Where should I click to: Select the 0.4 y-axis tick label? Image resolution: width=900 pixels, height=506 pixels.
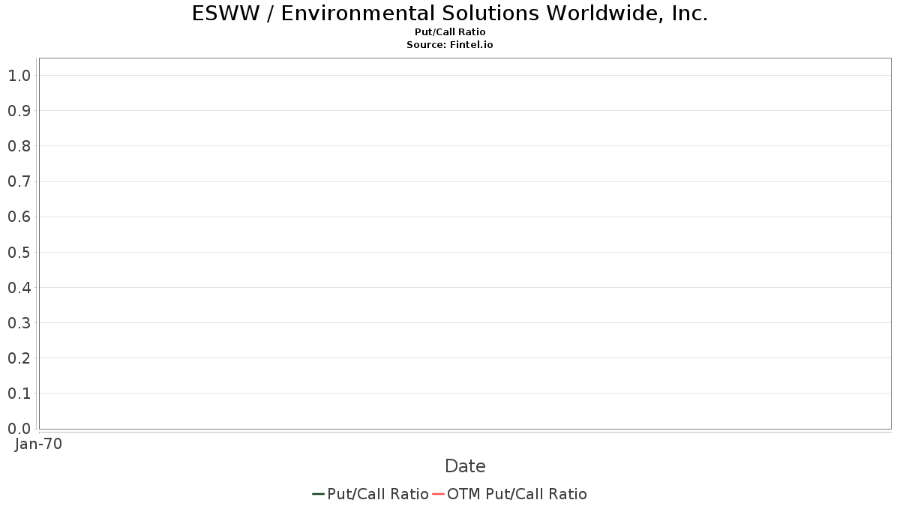click(x=19, y=288)
